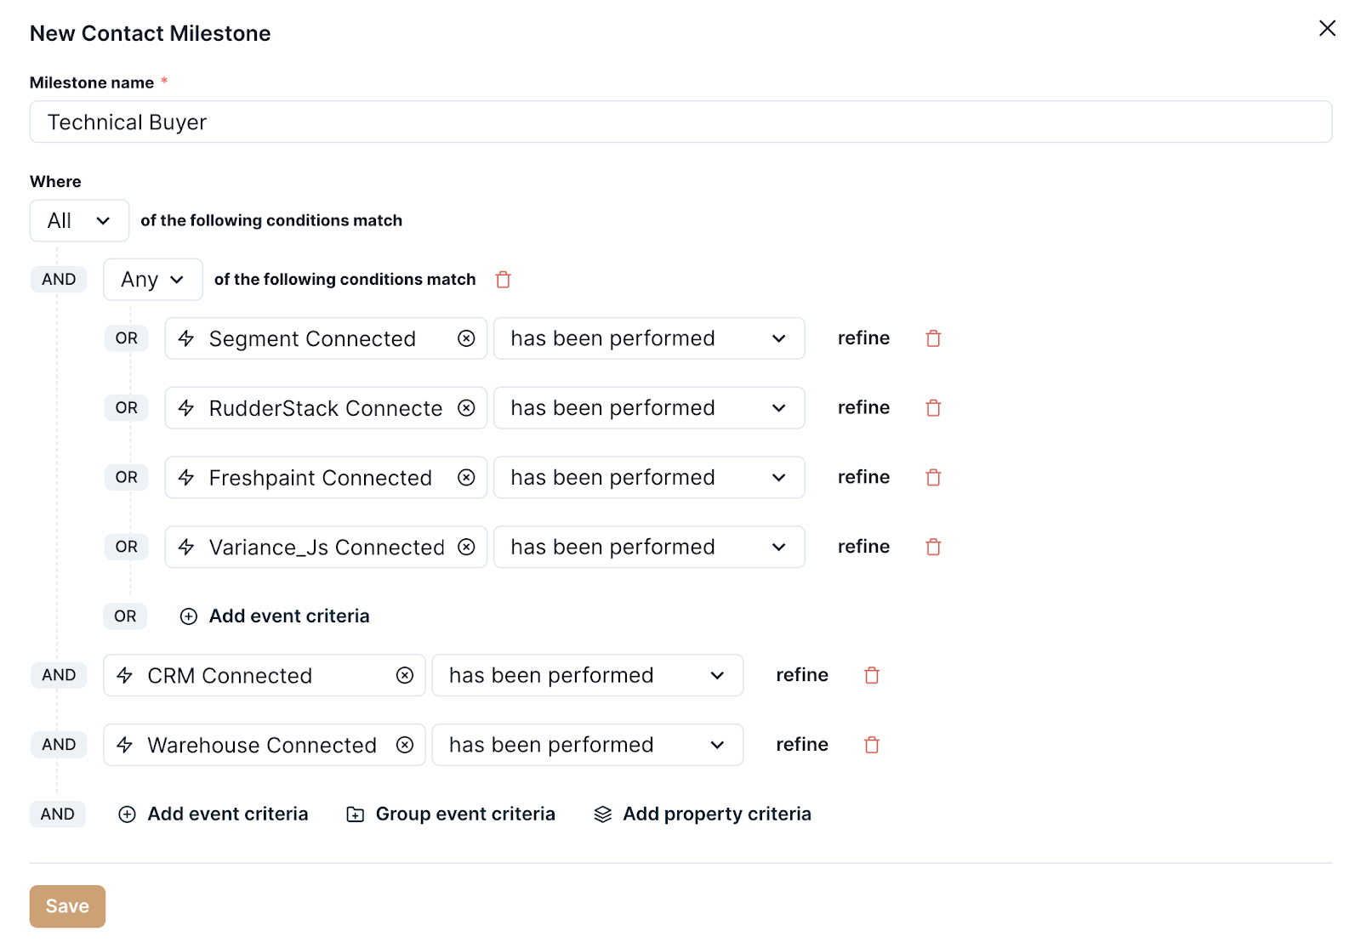Viewport: 1361px width, 948px height.
Task: Open the All conditions match dropdown
Action: [79, 221]
